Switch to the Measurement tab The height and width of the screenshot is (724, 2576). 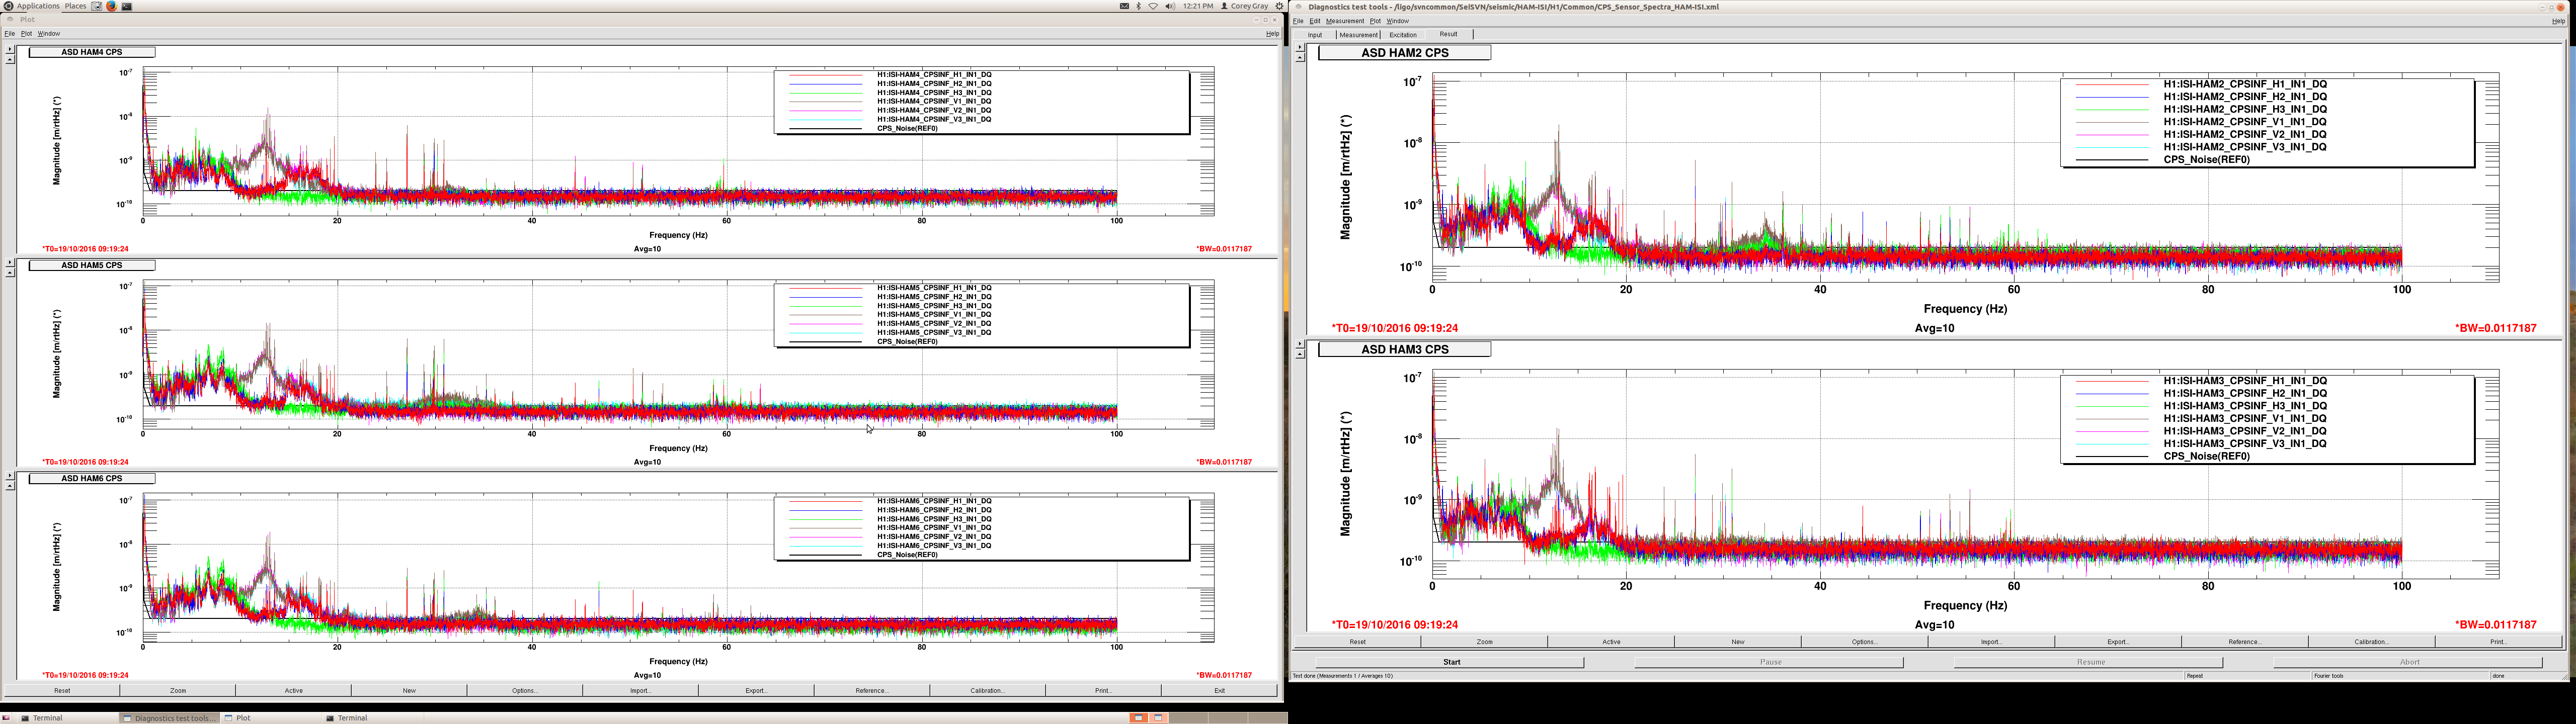click(1359, 35)
